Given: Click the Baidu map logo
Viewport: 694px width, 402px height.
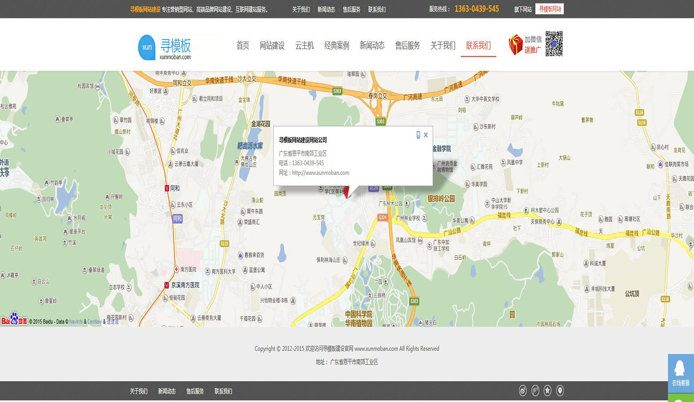Looking at the screenshot, I should [14, 320].
